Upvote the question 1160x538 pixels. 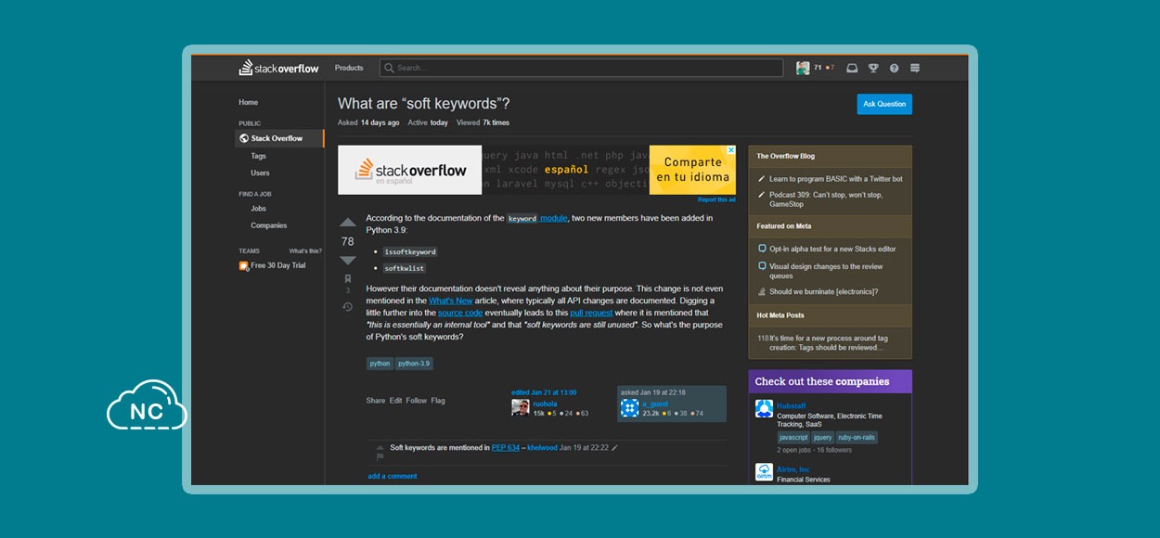[348, 223]
